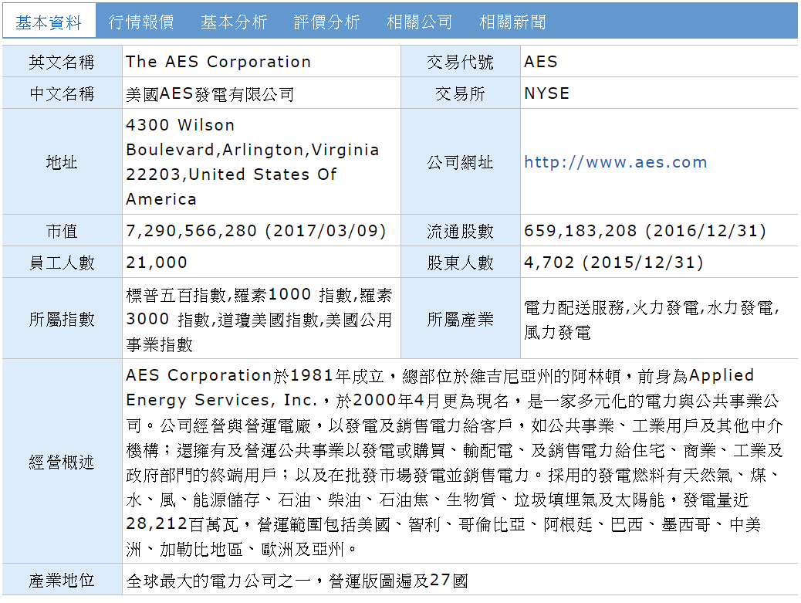Click the ticker symbol AES value
801x603 pixels.
tap(540, 62)
